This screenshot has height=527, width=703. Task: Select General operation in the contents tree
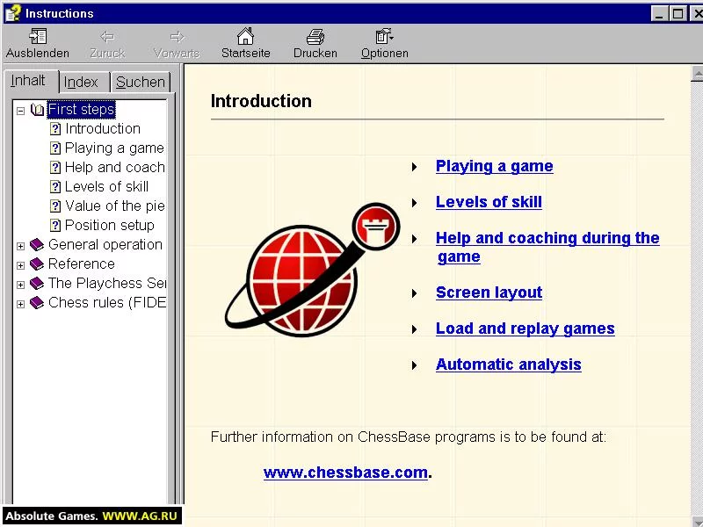[x=105, y=245]
